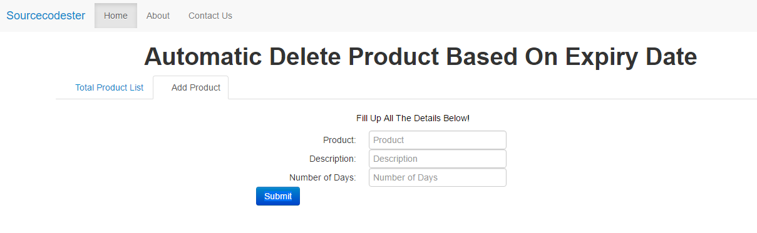Go to the About page

(x=158, y=16)
